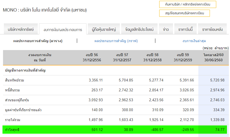This screenshot has height=137, width=230.
Task: Click liabilities value 2,854.17
Action: coord(156,90)
